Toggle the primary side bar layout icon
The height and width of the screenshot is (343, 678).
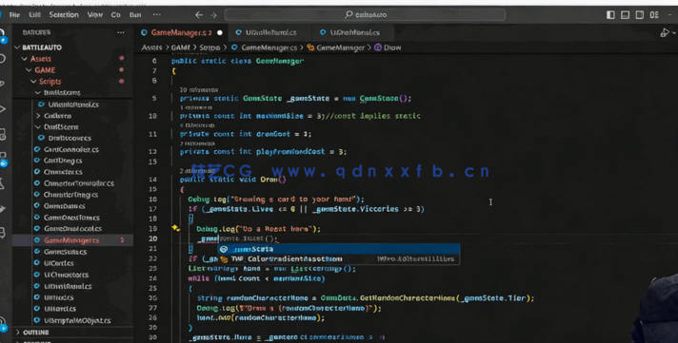tap(610, 14)
